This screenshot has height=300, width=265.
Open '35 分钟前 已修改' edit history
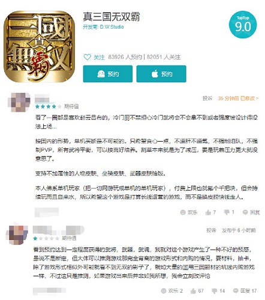[x=238, y=98]
